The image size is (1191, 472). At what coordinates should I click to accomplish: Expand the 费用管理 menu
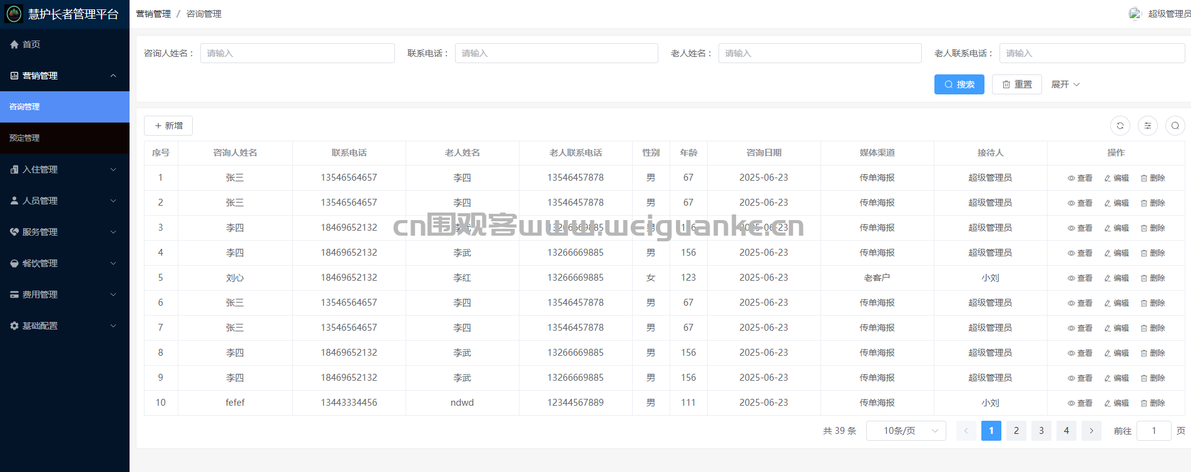(x=64, y=294)
